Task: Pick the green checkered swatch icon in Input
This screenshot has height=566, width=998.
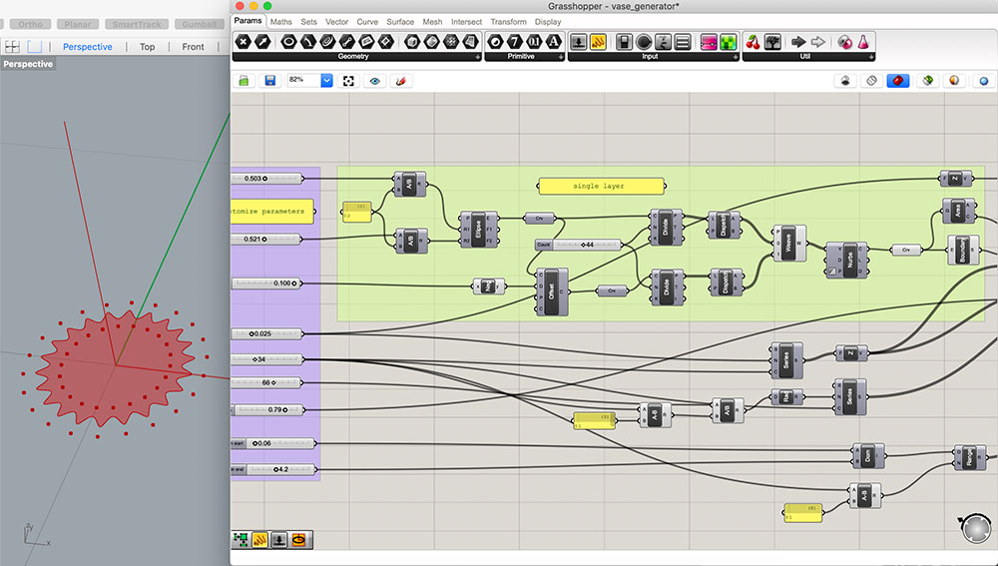Action: [729, 42]
